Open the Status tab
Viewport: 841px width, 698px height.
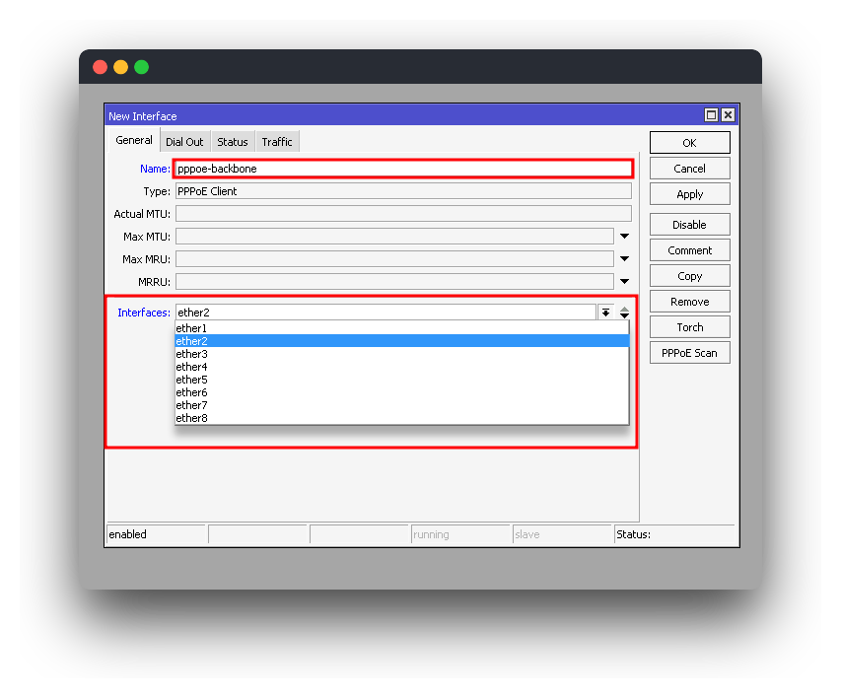pos(233,142)
